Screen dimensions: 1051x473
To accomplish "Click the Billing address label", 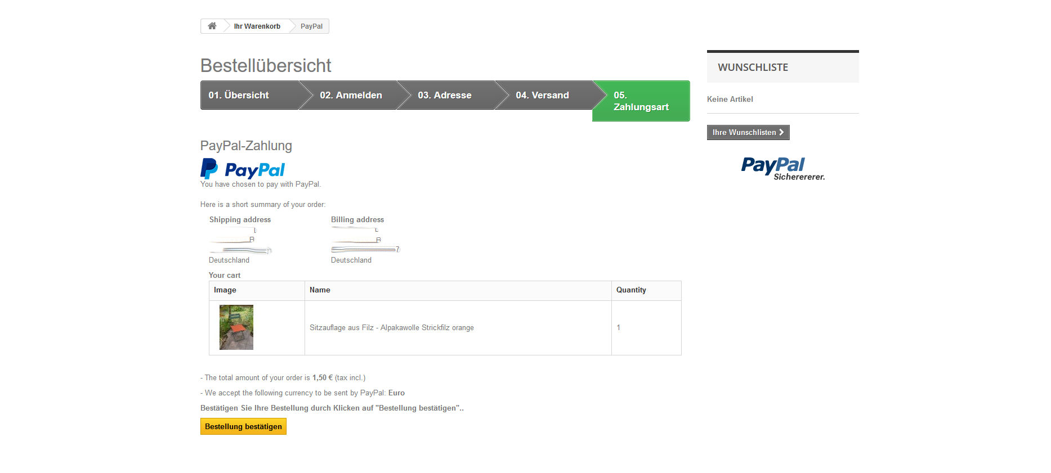I will (x=357, y=220).
